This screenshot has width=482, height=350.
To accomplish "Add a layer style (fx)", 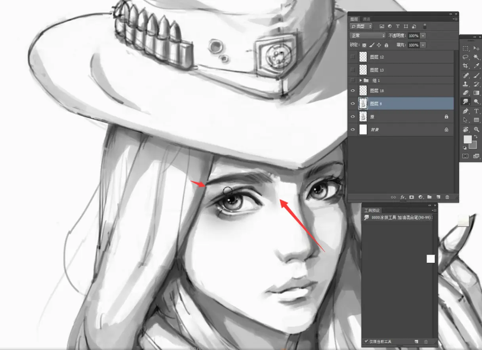I will click(x=402, y=197).
